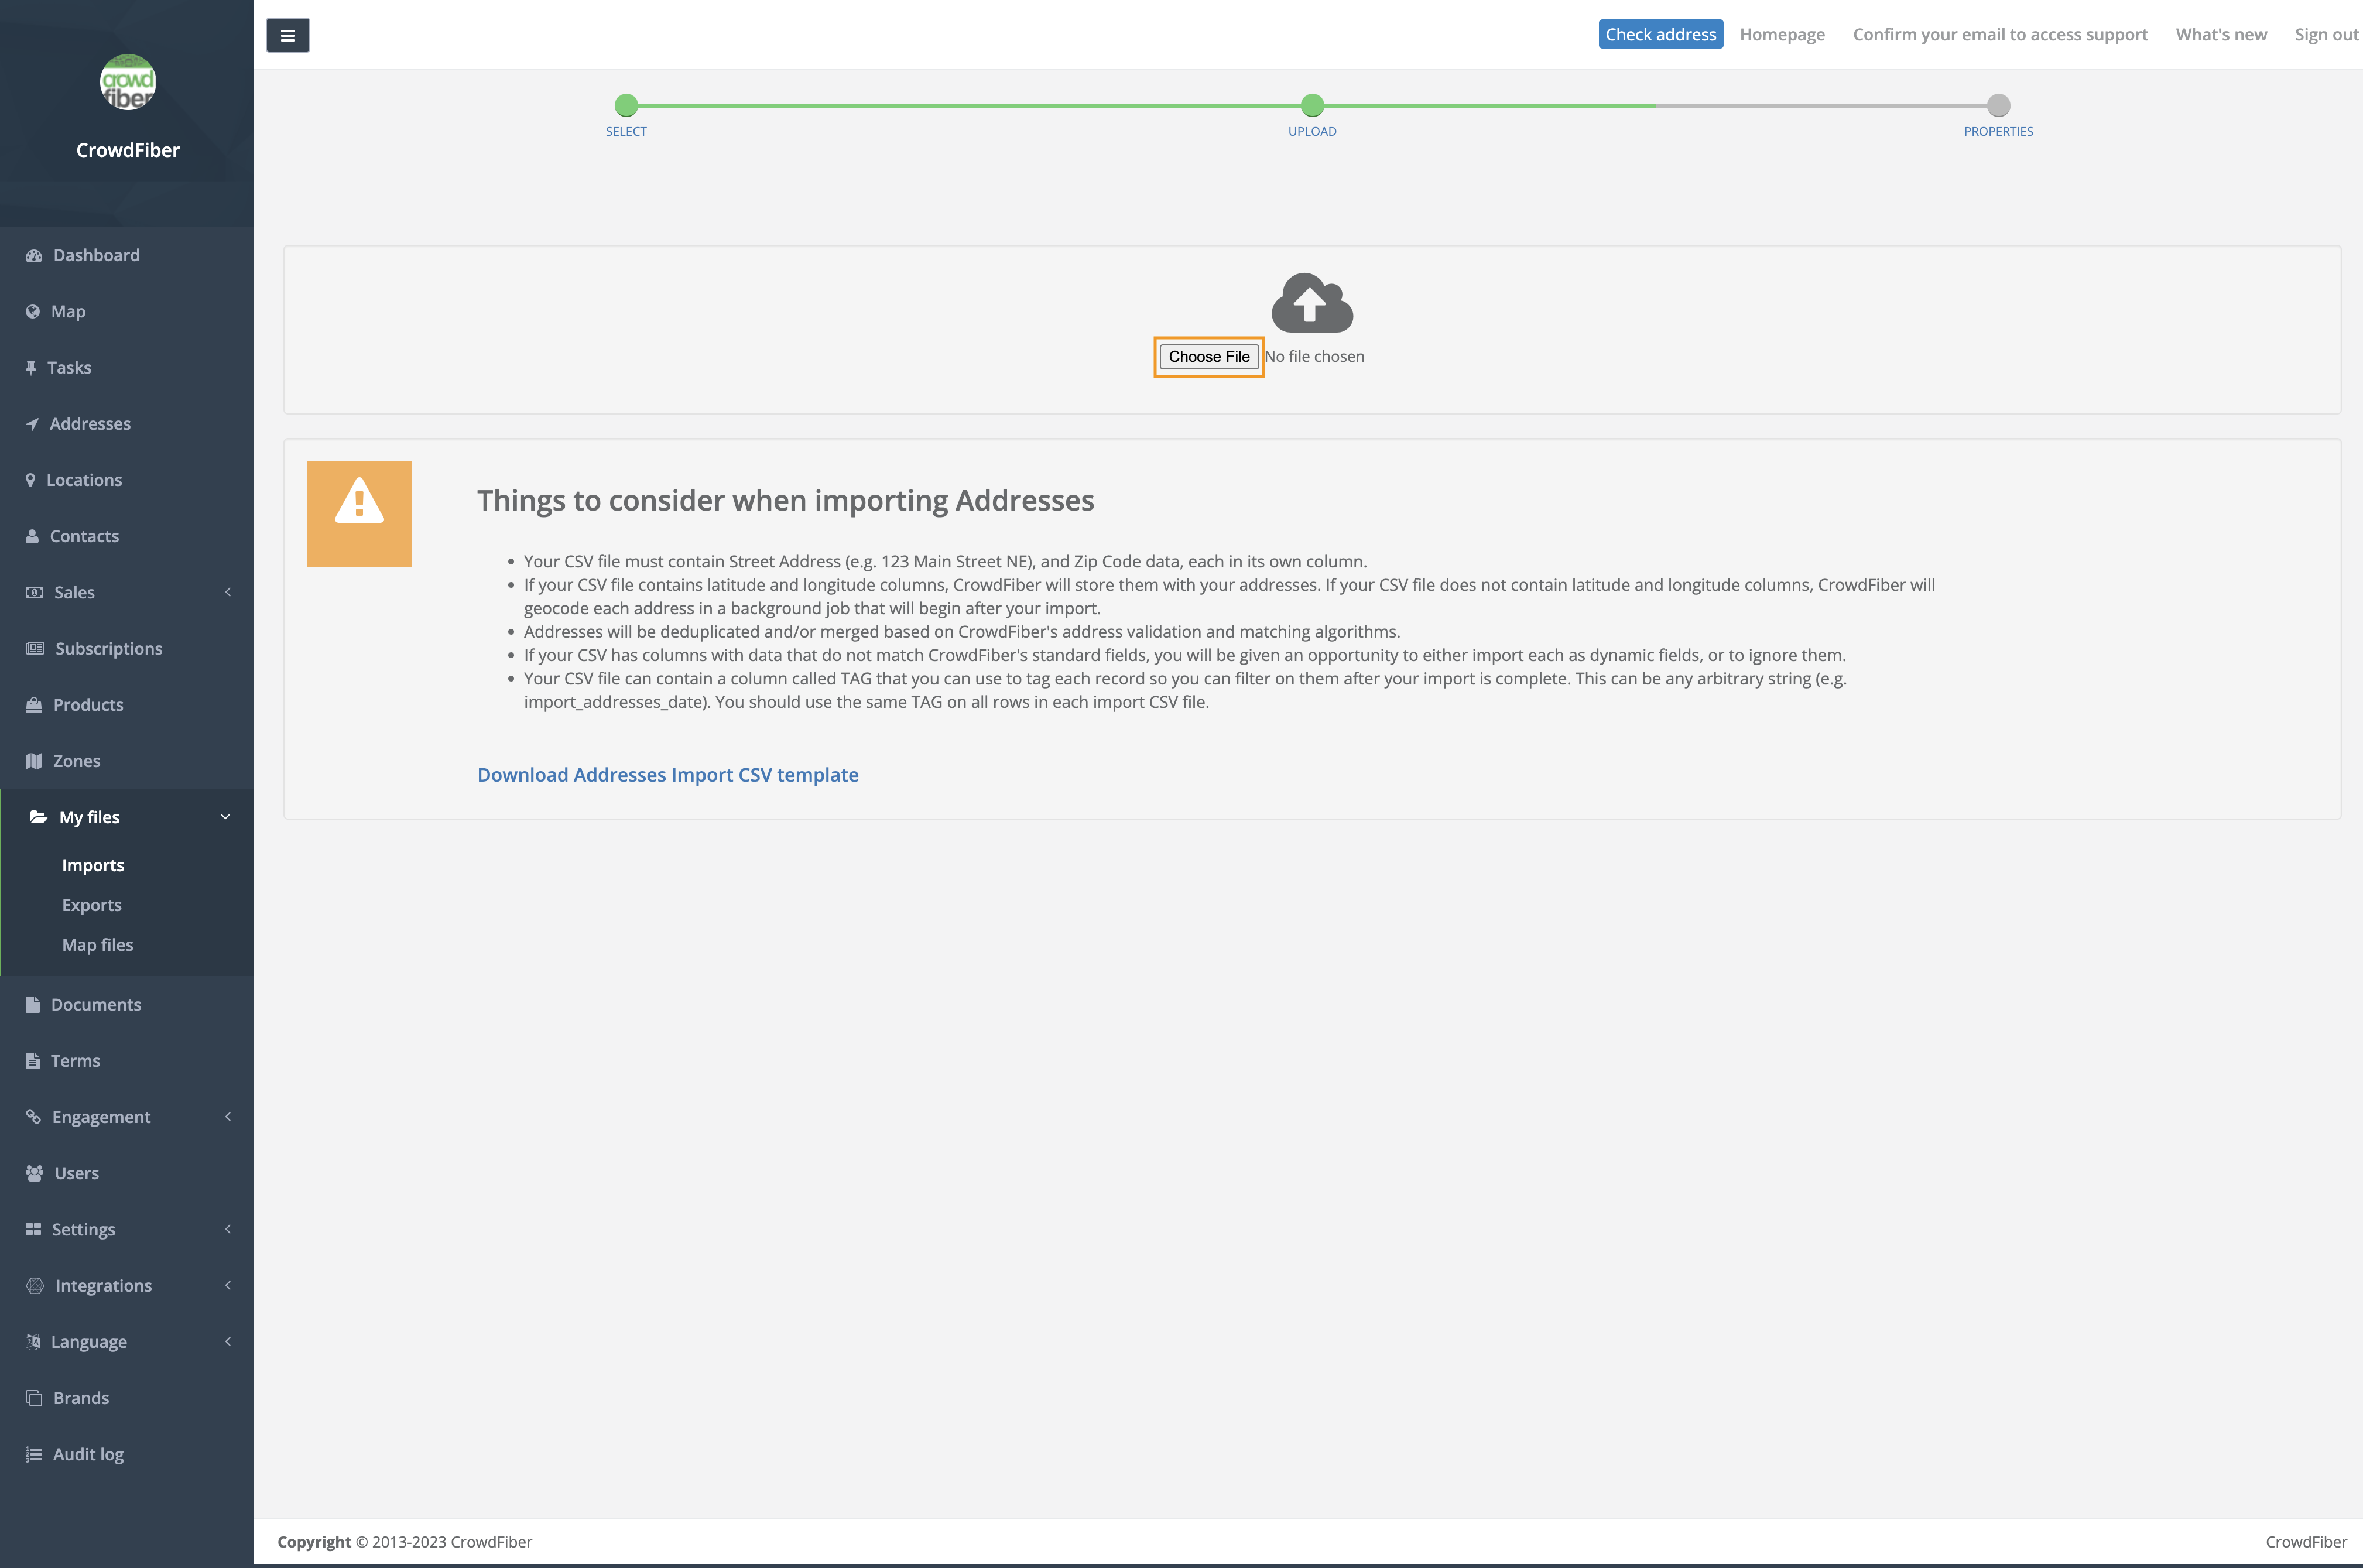The height and width of the screenshot is (1568, 2363).
Task: Select the Zones icon
Action: click(33, 760)
